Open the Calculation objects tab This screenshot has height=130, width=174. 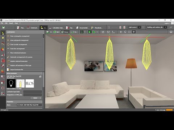pos(57,28)
